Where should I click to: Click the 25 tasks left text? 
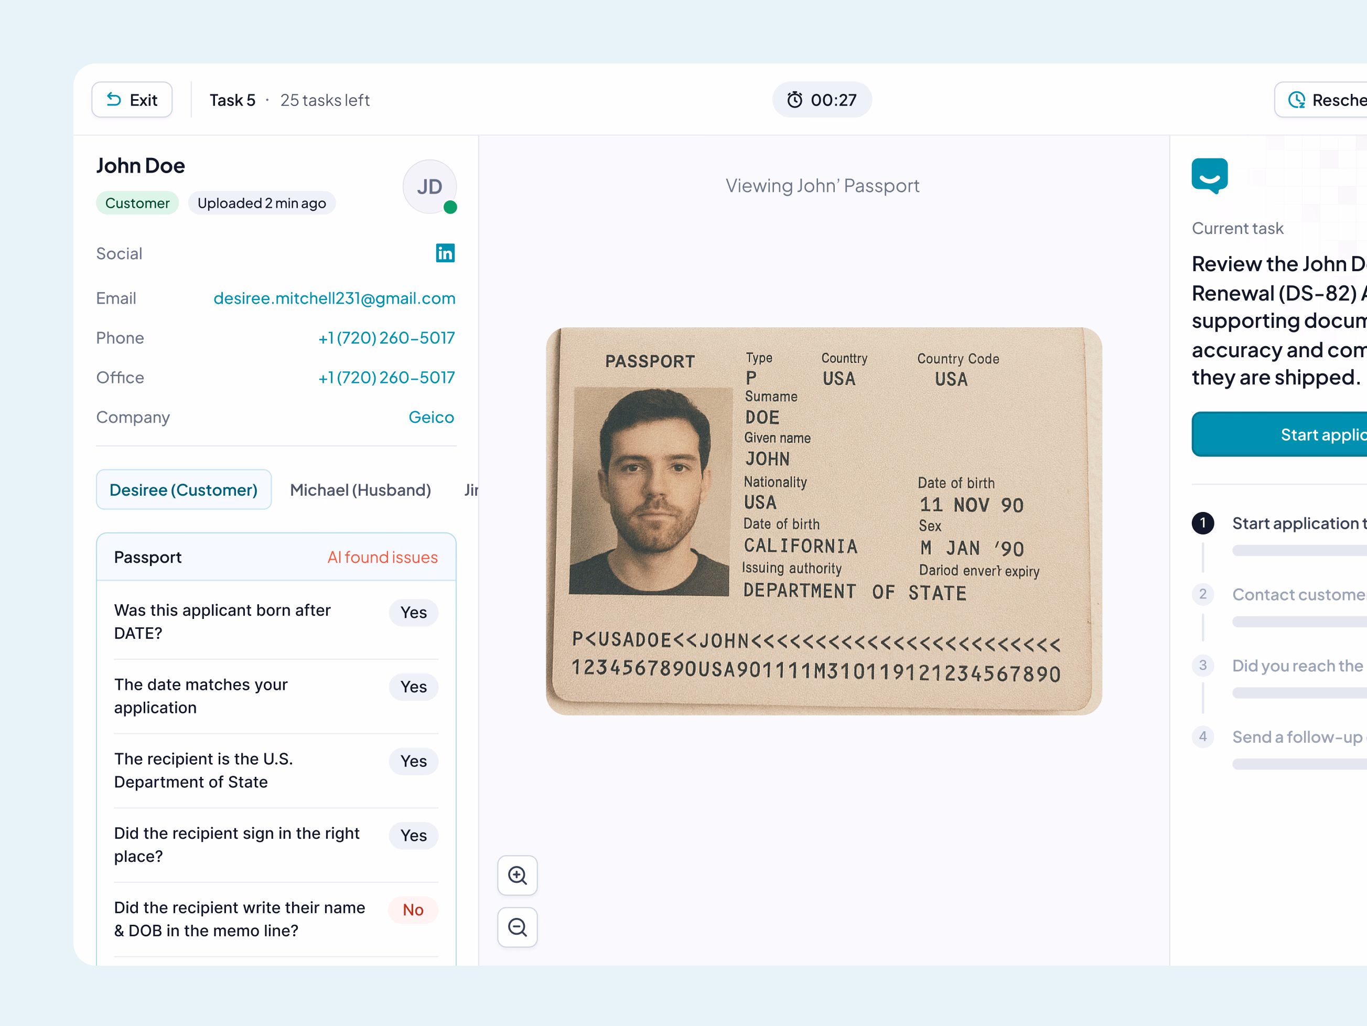click(x=325, y=100)
